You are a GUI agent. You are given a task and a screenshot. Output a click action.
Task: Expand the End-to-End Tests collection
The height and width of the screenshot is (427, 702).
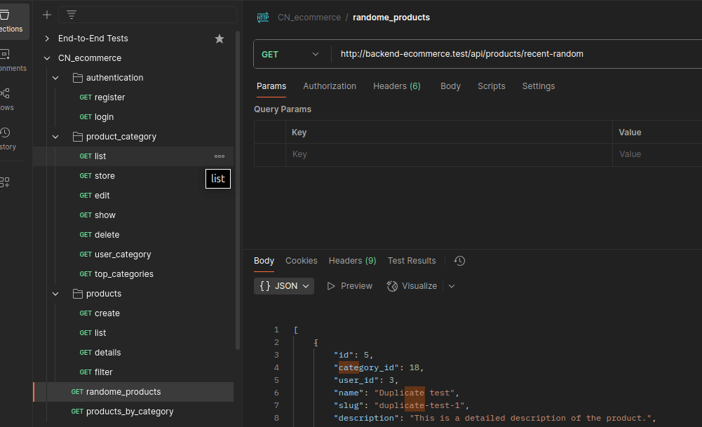pyautogui.click(x=47, y=39)
